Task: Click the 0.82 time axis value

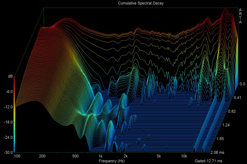Action: tap(232, 111)
